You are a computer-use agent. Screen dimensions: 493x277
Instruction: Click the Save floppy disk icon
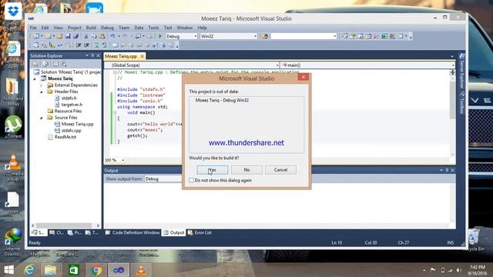coord(68,36)
